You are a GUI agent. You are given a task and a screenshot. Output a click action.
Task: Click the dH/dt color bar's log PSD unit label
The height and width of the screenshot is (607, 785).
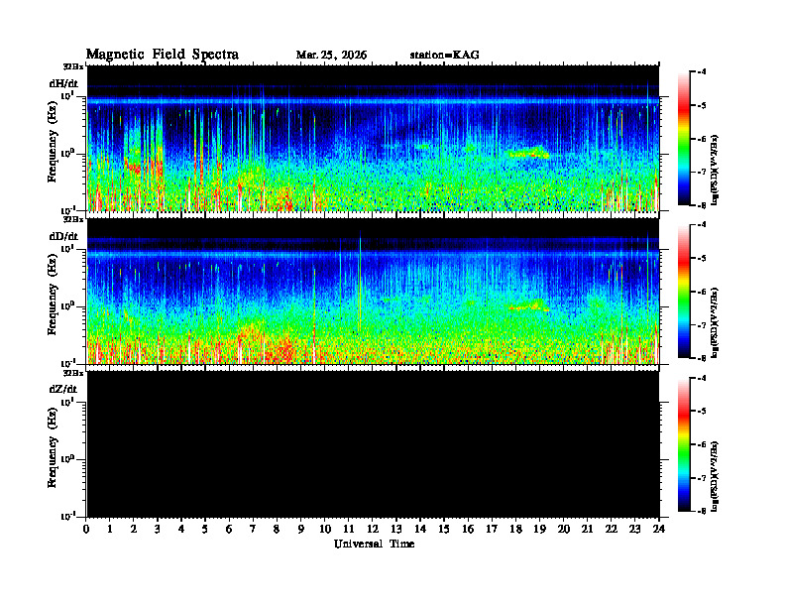[x=715, y=170]
